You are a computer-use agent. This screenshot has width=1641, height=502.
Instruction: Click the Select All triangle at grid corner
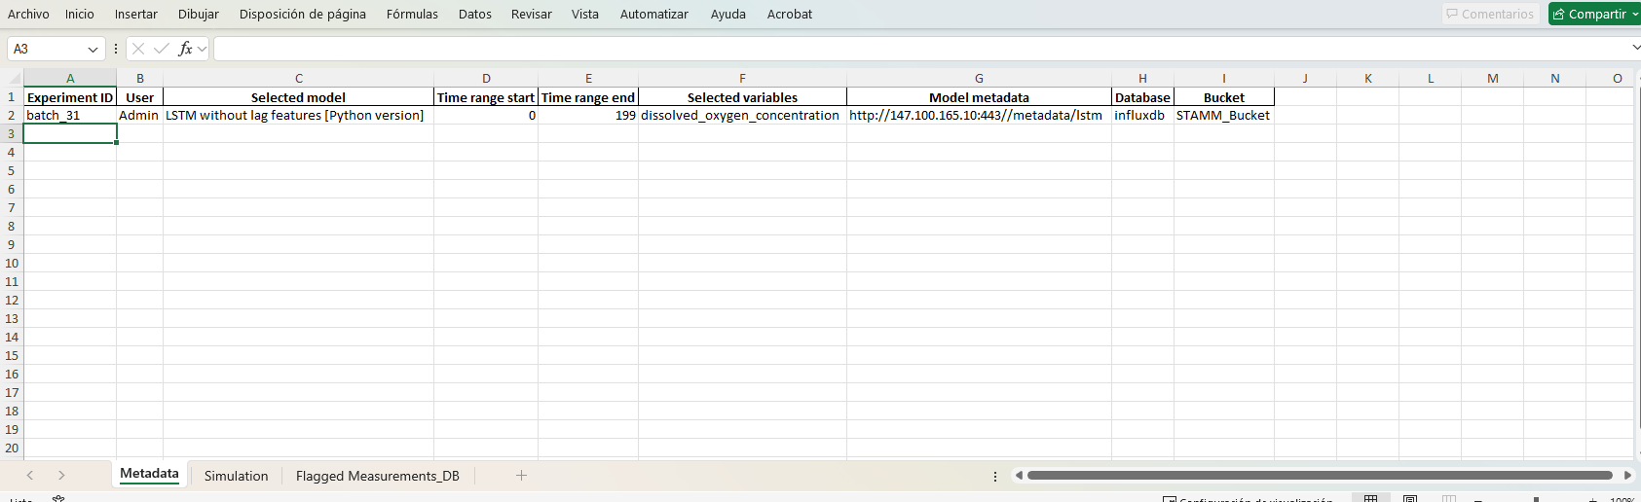point(14,79)
